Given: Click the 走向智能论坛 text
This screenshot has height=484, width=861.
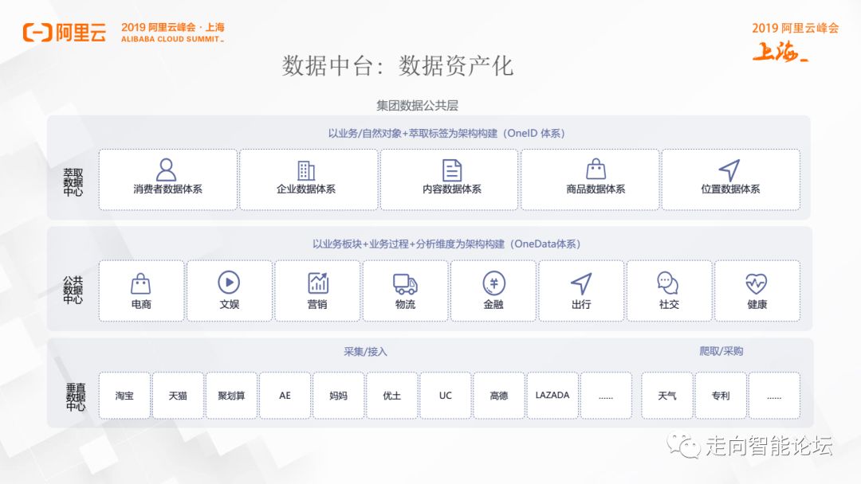Looking at the screenshot, I should [x=769, y=446].
